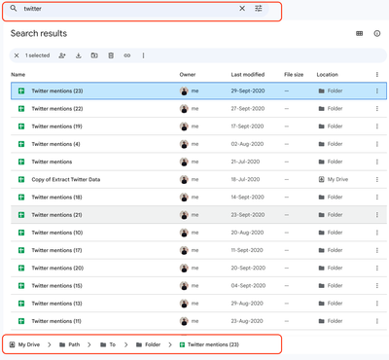Show the details info panel

(x=377, y=33)
